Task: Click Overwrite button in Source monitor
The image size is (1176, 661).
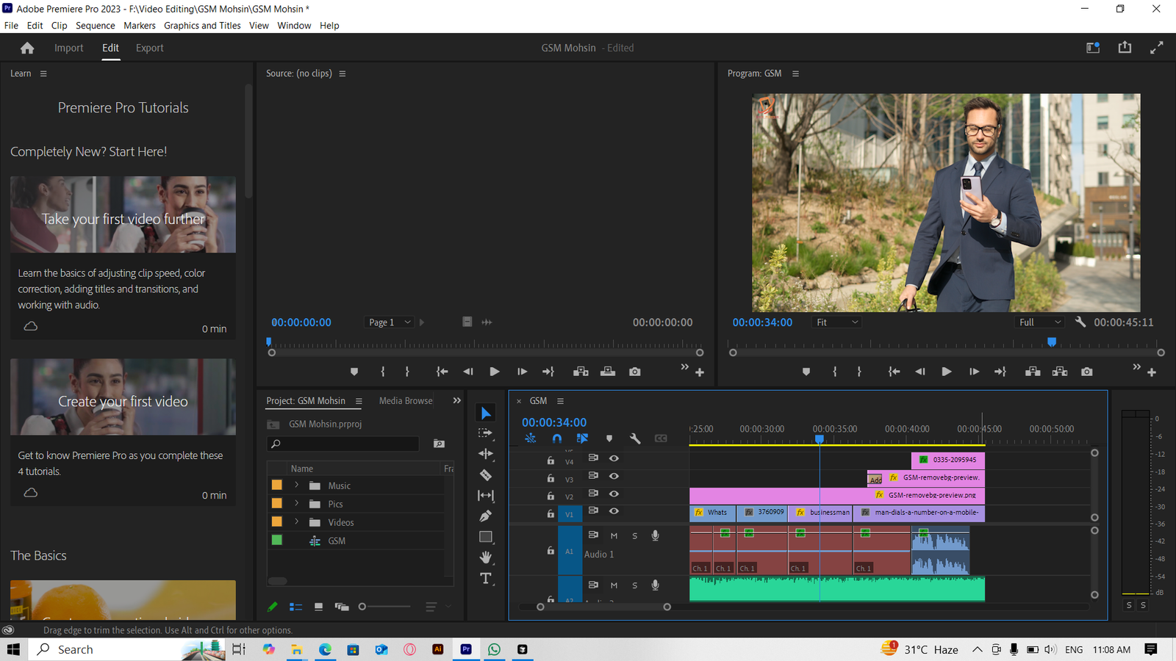Action: tap(608, 372)
